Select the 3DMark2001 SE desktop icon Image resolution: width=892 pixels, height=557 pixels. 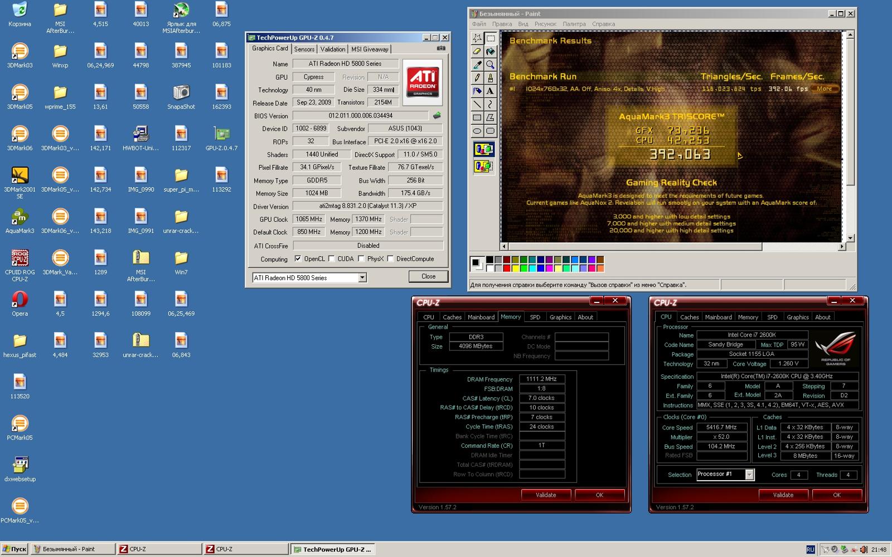pyautogui.click(x=20, y=183)
